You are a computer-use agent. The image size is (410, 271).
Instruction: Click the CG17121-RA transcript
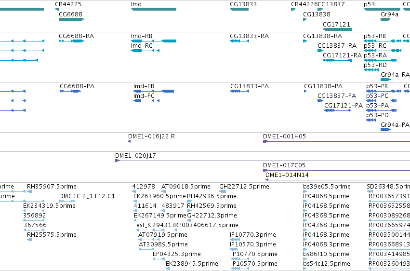coord(337,60)
